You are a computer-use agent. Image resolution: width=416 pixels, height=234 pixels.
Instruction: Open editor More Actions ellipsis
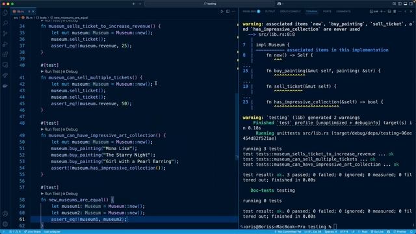click(x=233, y=12)
